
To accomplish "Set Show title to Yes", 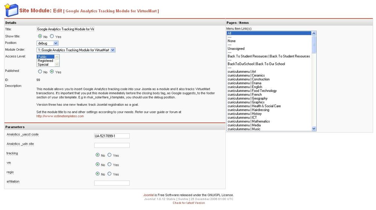I will pos(52,36).
